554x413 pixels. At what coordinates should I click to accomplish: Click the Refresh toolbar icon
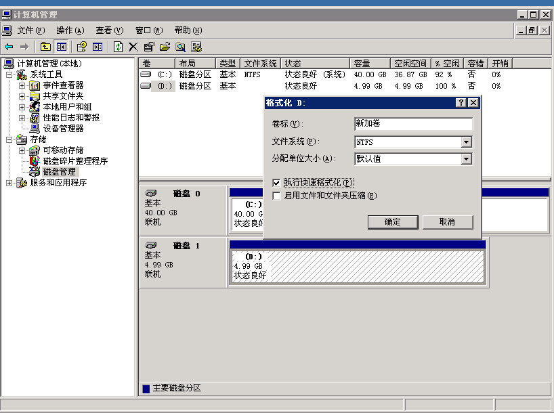(119, 47)
